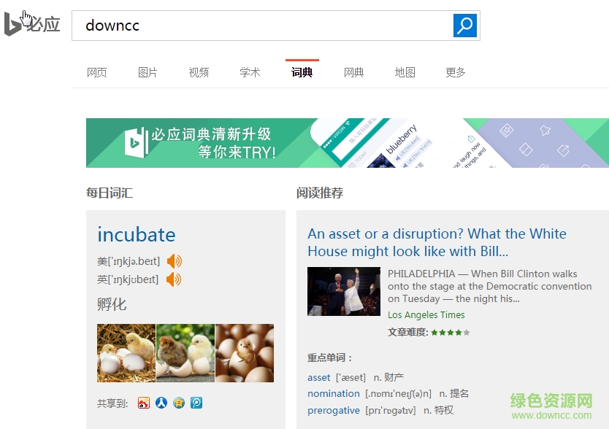The height and width of the screenshot is (429, 609).
Task: Click the 每日词汇 section heading
Action: click(110, 193)
